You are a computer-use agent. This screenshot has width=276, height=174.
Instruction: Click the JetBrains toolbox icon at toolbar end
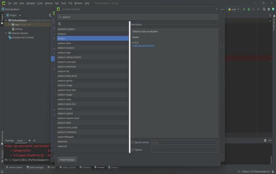273,9
